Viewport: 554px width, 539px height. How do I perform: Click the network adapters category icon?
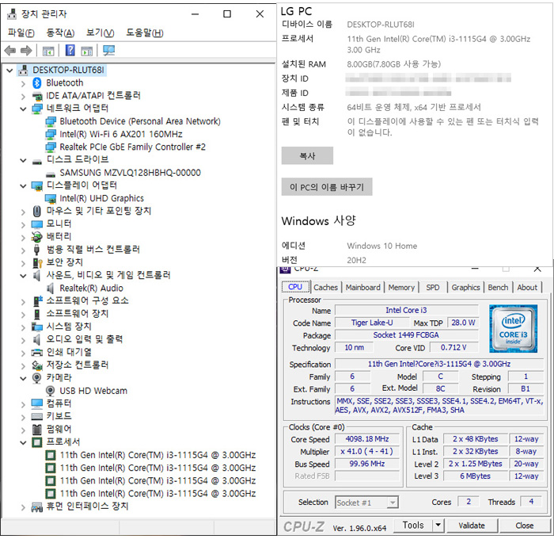point(37,109)
